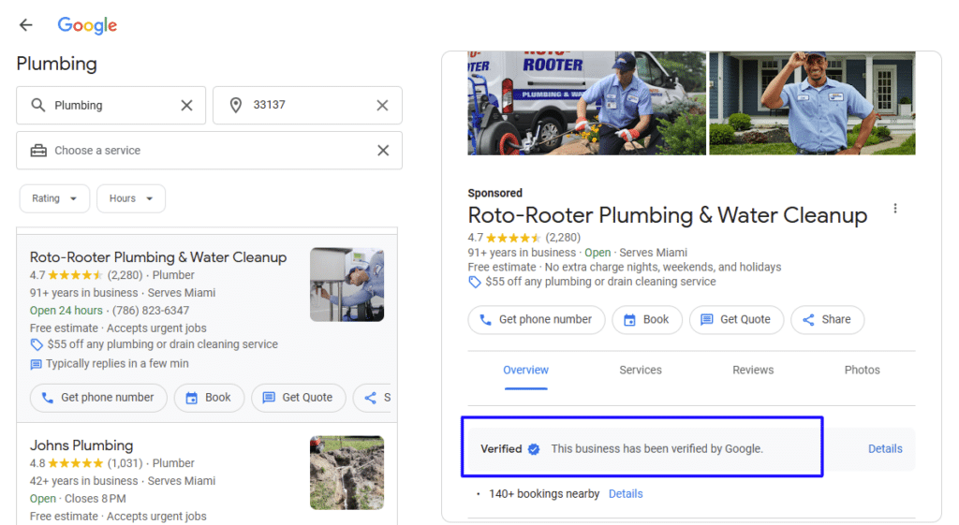Get Quote from Roto-Rooter list card

[299, 398]
